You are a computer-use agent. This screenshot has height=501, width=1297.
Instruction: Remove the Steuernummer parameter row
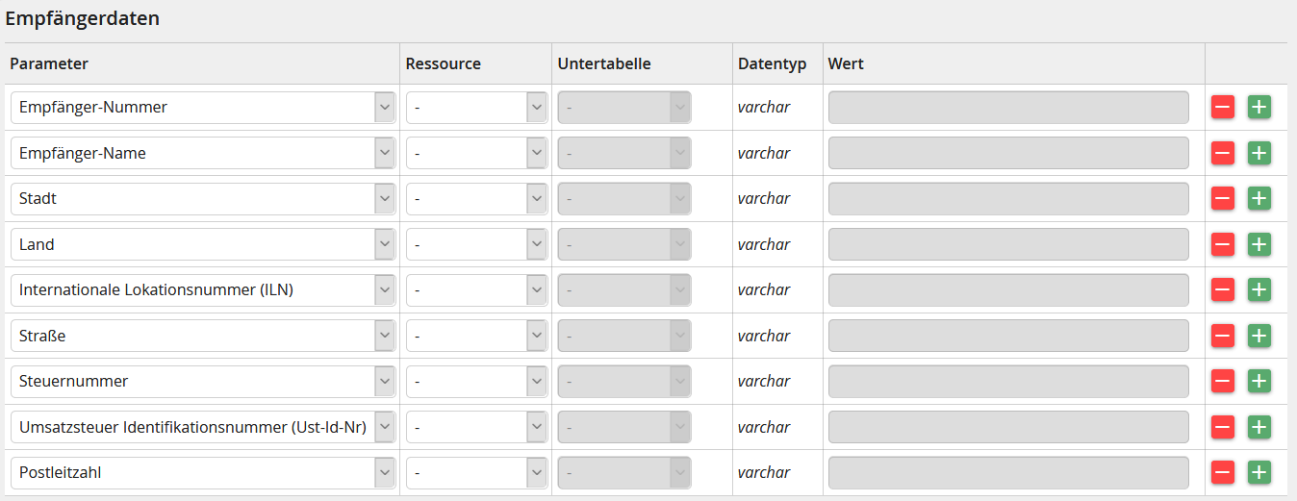coord(1223,381)
